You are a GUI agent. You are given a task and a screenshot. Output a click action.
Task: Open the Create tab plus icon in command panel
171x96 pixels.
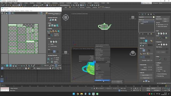(139, 14)
